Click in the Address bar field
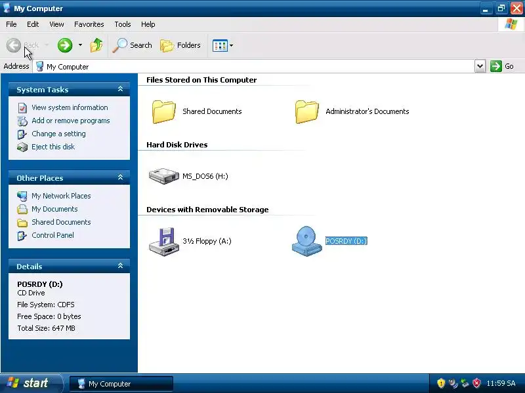Image resolution: width=525 pixels, height=393 pixels. tap(254, 67)
